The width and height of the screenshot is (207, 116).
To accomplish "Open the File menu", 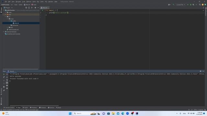I will click(x=6, y=2).
